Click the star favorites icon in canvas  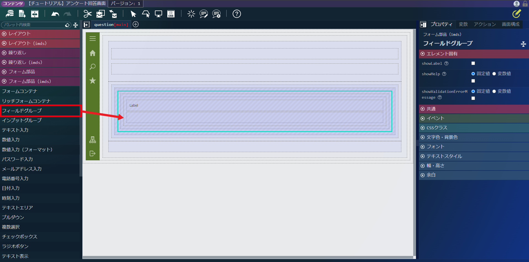tap(93, 80)
